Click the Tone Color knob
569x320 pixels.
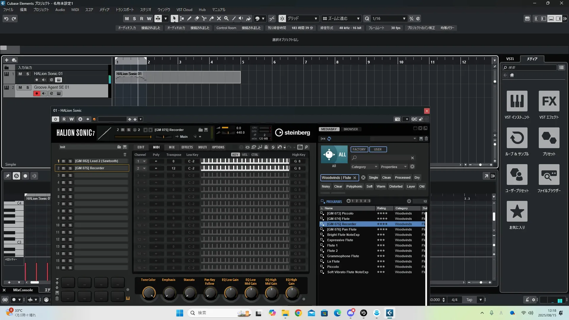148,293
